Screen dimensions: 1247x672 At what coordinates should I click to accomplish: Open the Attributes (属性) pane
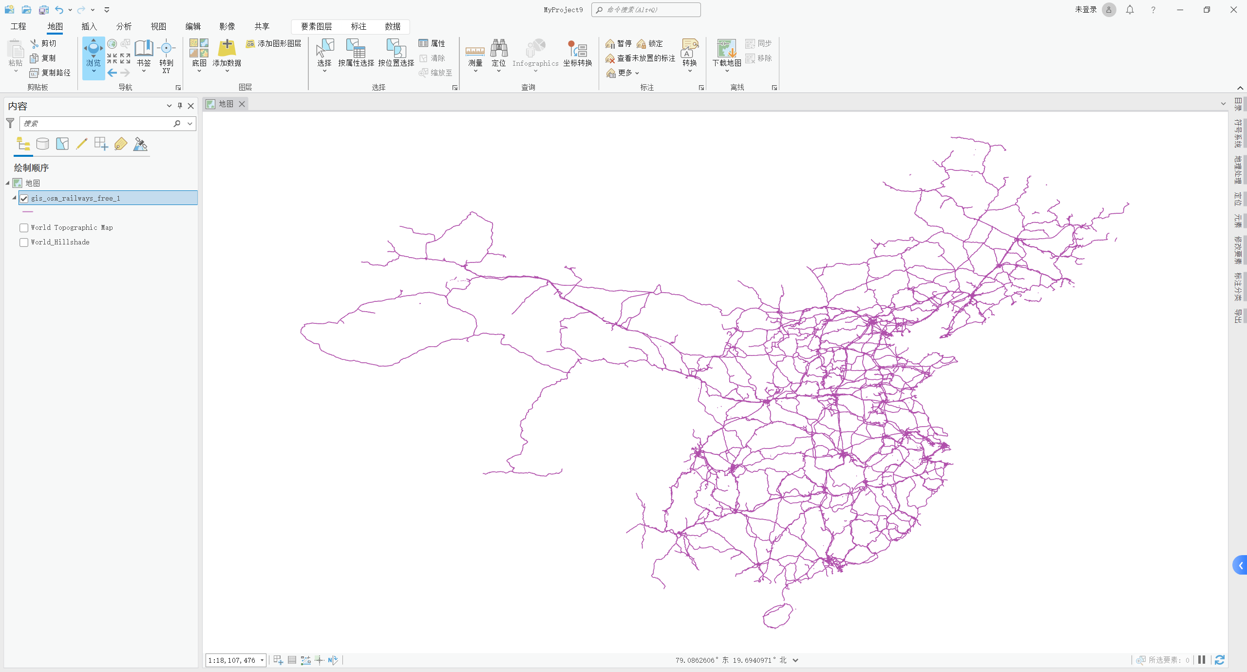coord(432,43)
